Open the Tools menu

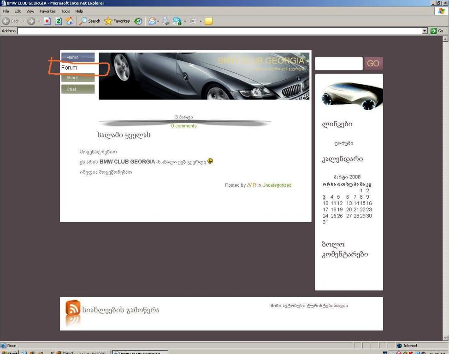(x=65, y=11)
